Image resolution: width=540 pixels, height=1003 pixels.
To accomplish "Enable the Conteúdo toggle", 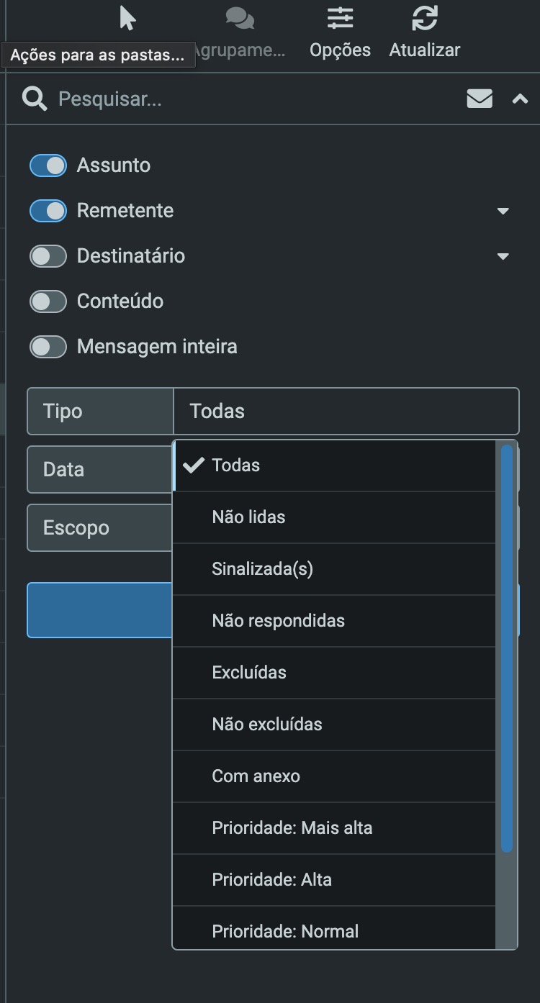I will pos(48,301).
